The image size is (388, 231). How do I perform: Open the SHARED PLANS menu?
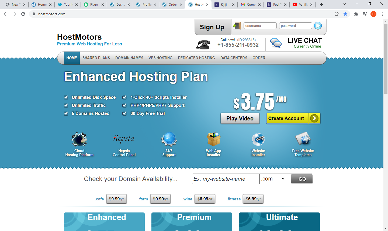pos(96,58)
